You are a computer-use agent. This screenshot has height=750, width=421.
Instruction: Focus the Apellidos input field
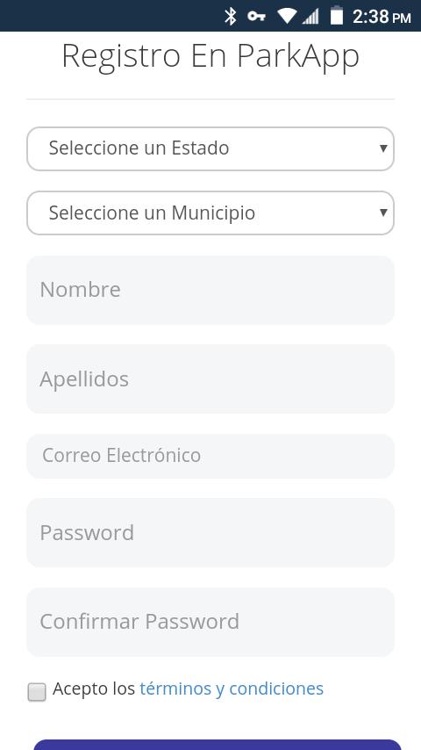210,379
